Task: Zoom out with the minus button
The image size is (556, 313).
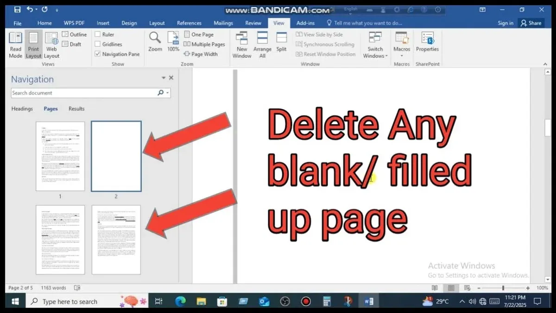Action: point(479,288)
